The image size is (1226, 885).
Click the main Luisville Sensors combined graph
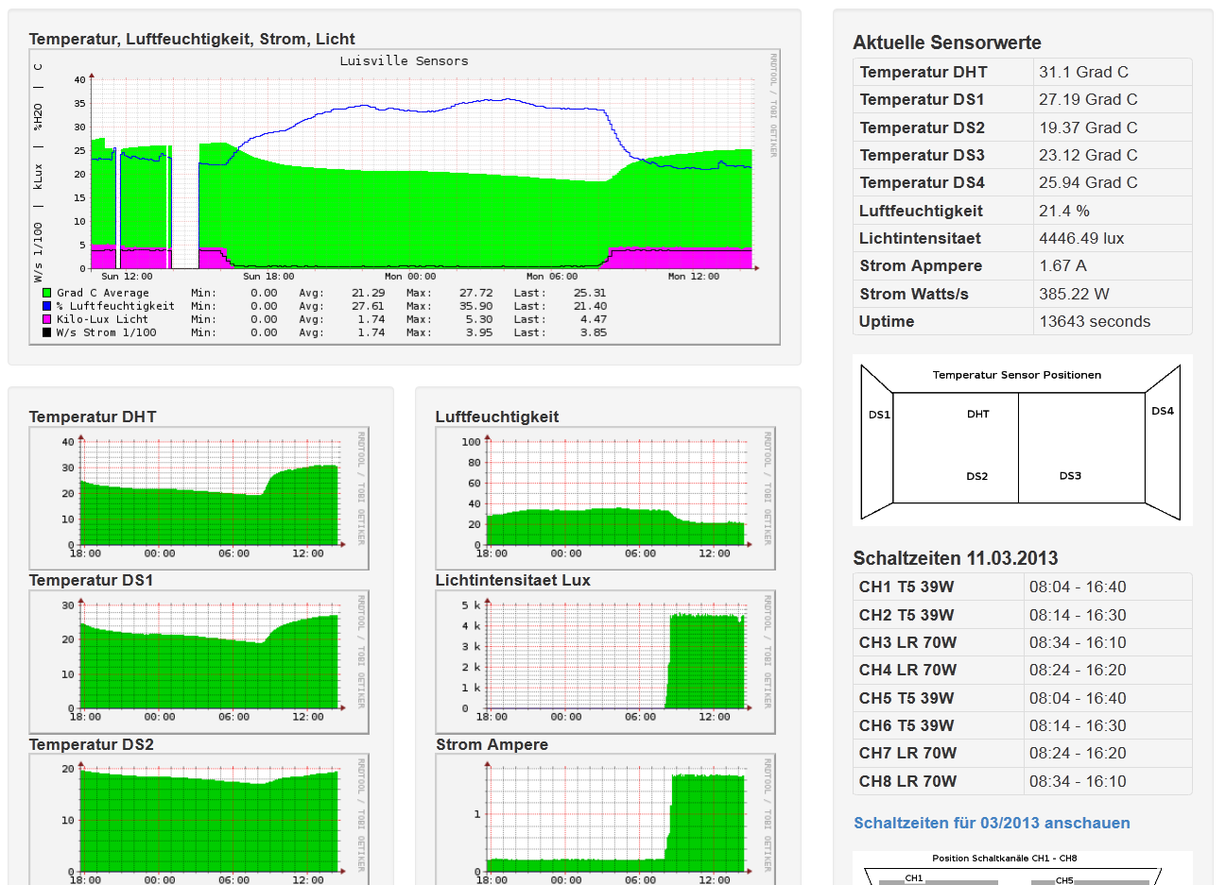coord(405,197)
